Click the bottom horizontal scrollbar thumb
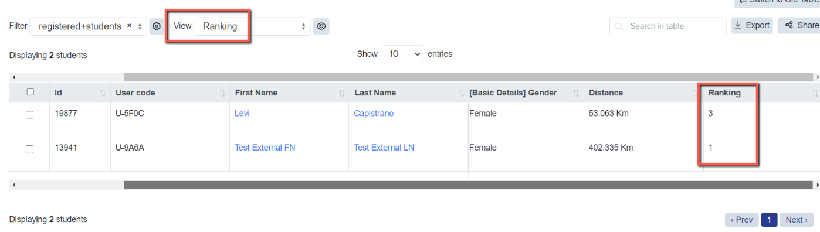 click(468, 185)
